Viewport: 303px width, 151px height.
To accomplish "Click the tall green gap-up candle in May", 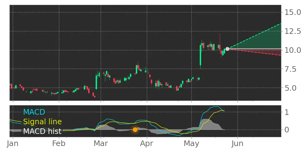I will click(x=200, y=56).
